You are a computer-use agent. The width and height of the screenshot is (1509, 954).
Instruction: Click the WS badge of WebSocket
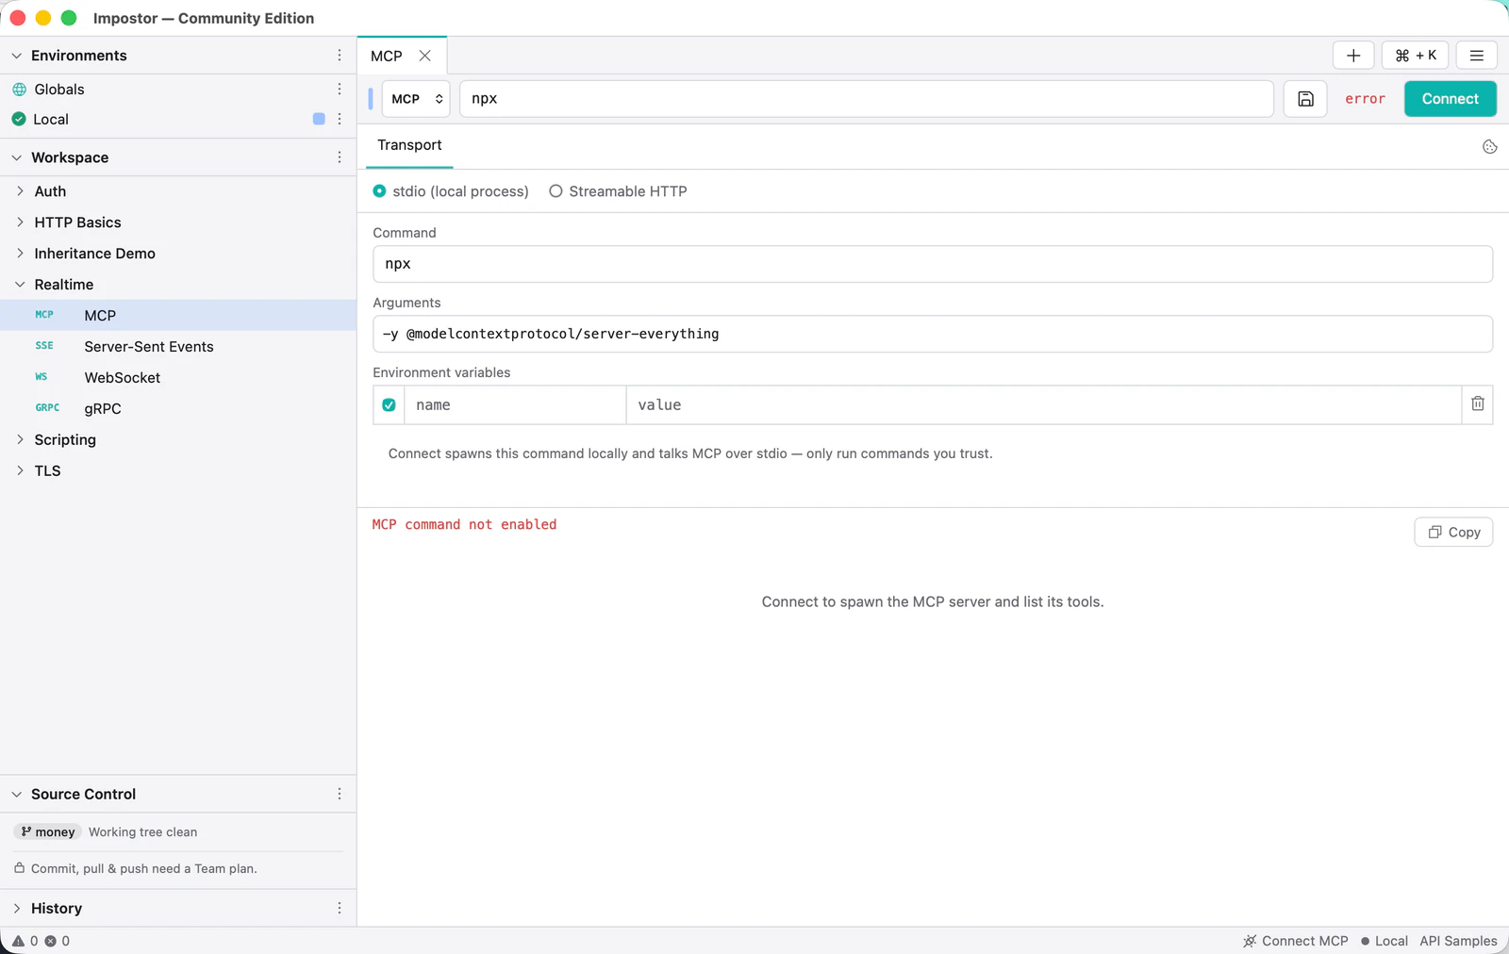point(41,377)
